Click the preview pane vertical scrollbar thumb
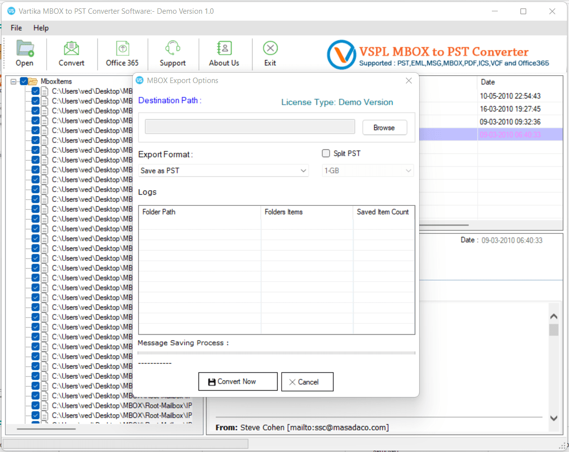Screen dimensions: 569x452 click(554, 330)
